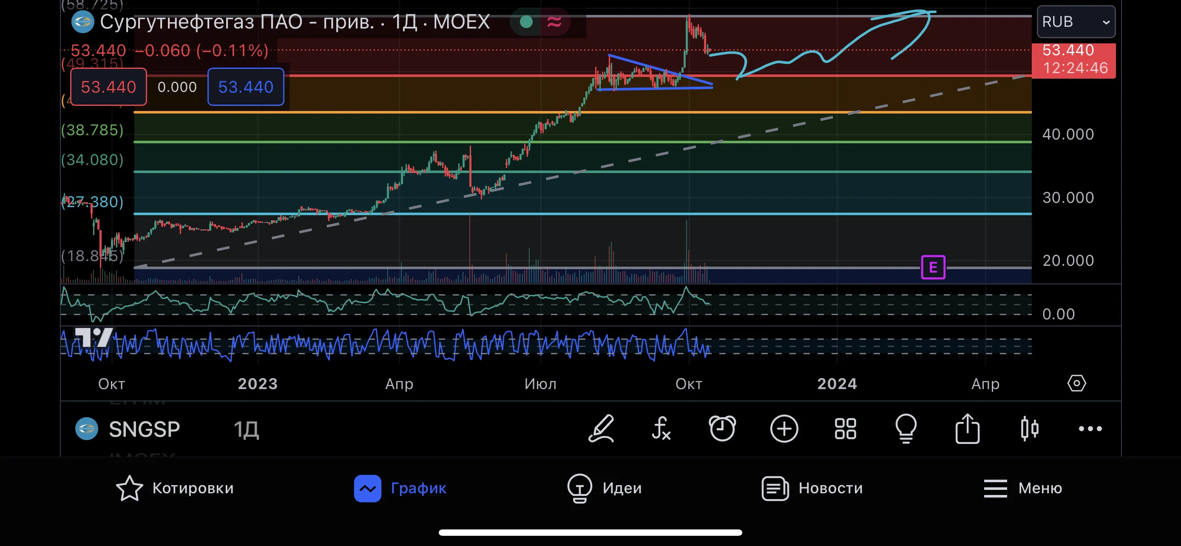Image resolution: width=1181 pixels, height=546 pixels.
Task: Open chart settings hexagon icon
Action: click(x=1076, y=383)
